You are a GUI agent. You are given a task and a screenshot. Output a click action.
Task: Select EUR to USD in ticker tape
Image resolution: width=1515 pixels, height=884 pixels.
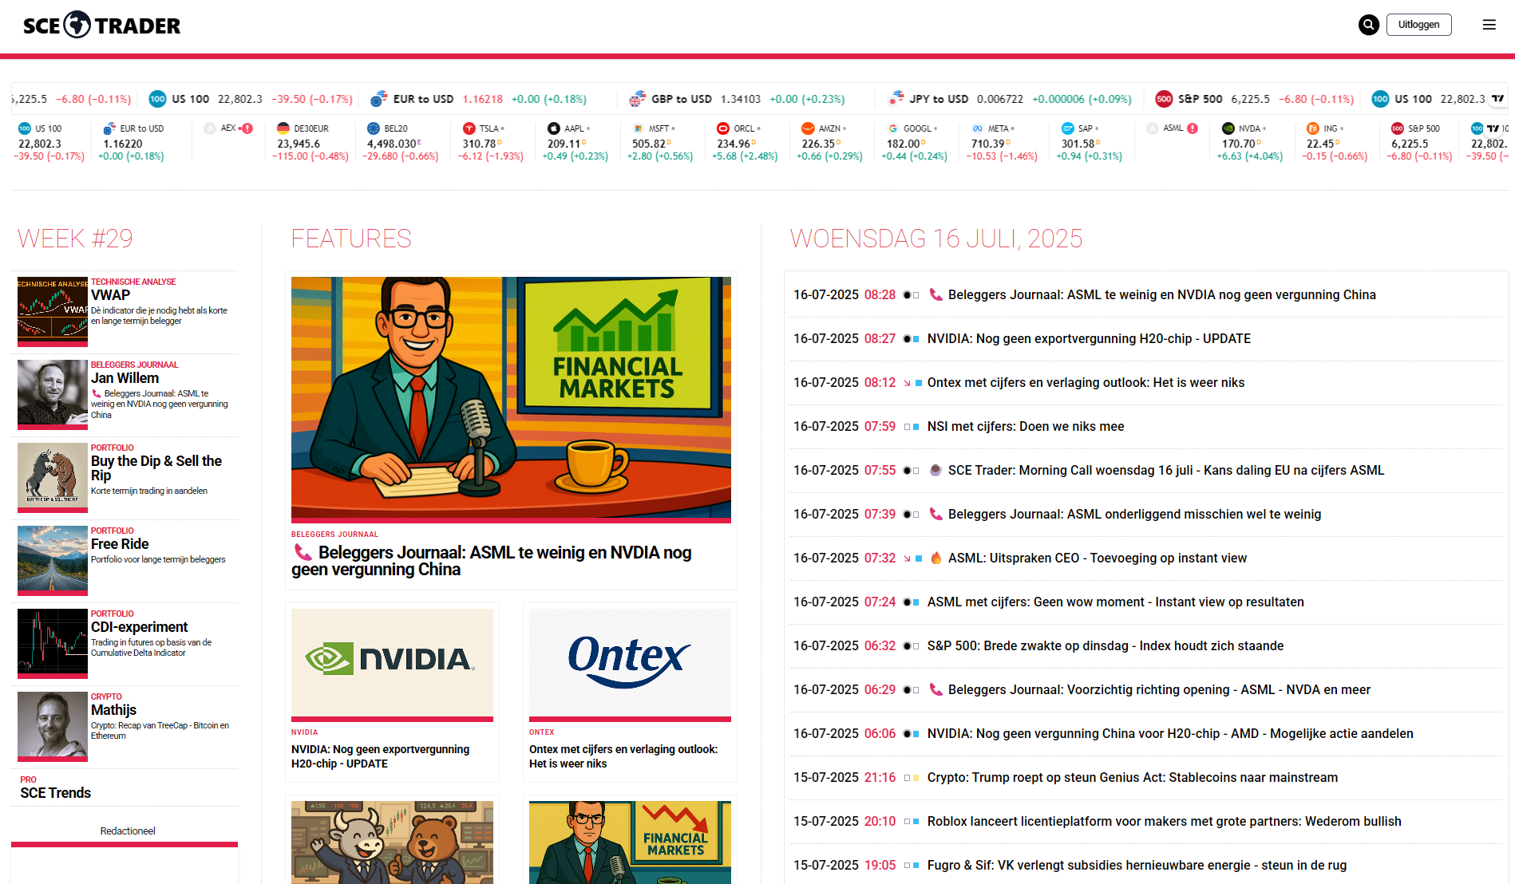coord(478,99)
